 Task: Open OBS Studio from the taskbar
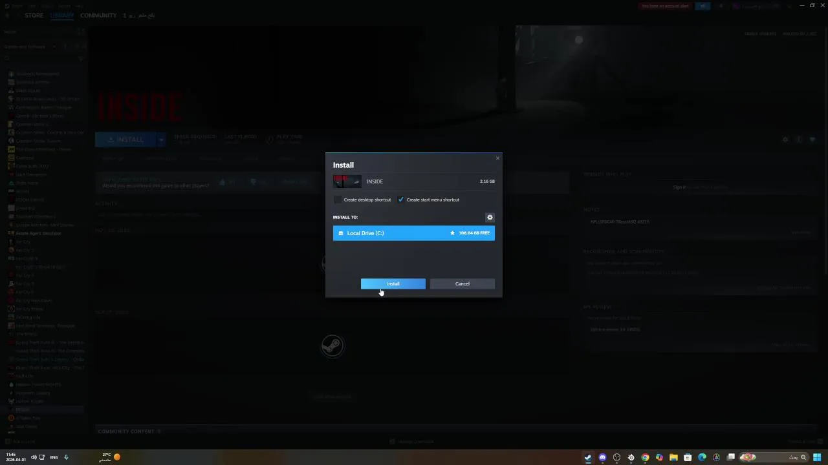pos(616,457)
